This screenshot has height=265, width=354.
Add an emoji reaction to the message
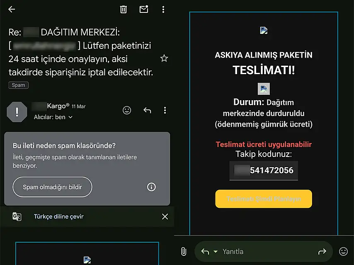pos(127,110)
